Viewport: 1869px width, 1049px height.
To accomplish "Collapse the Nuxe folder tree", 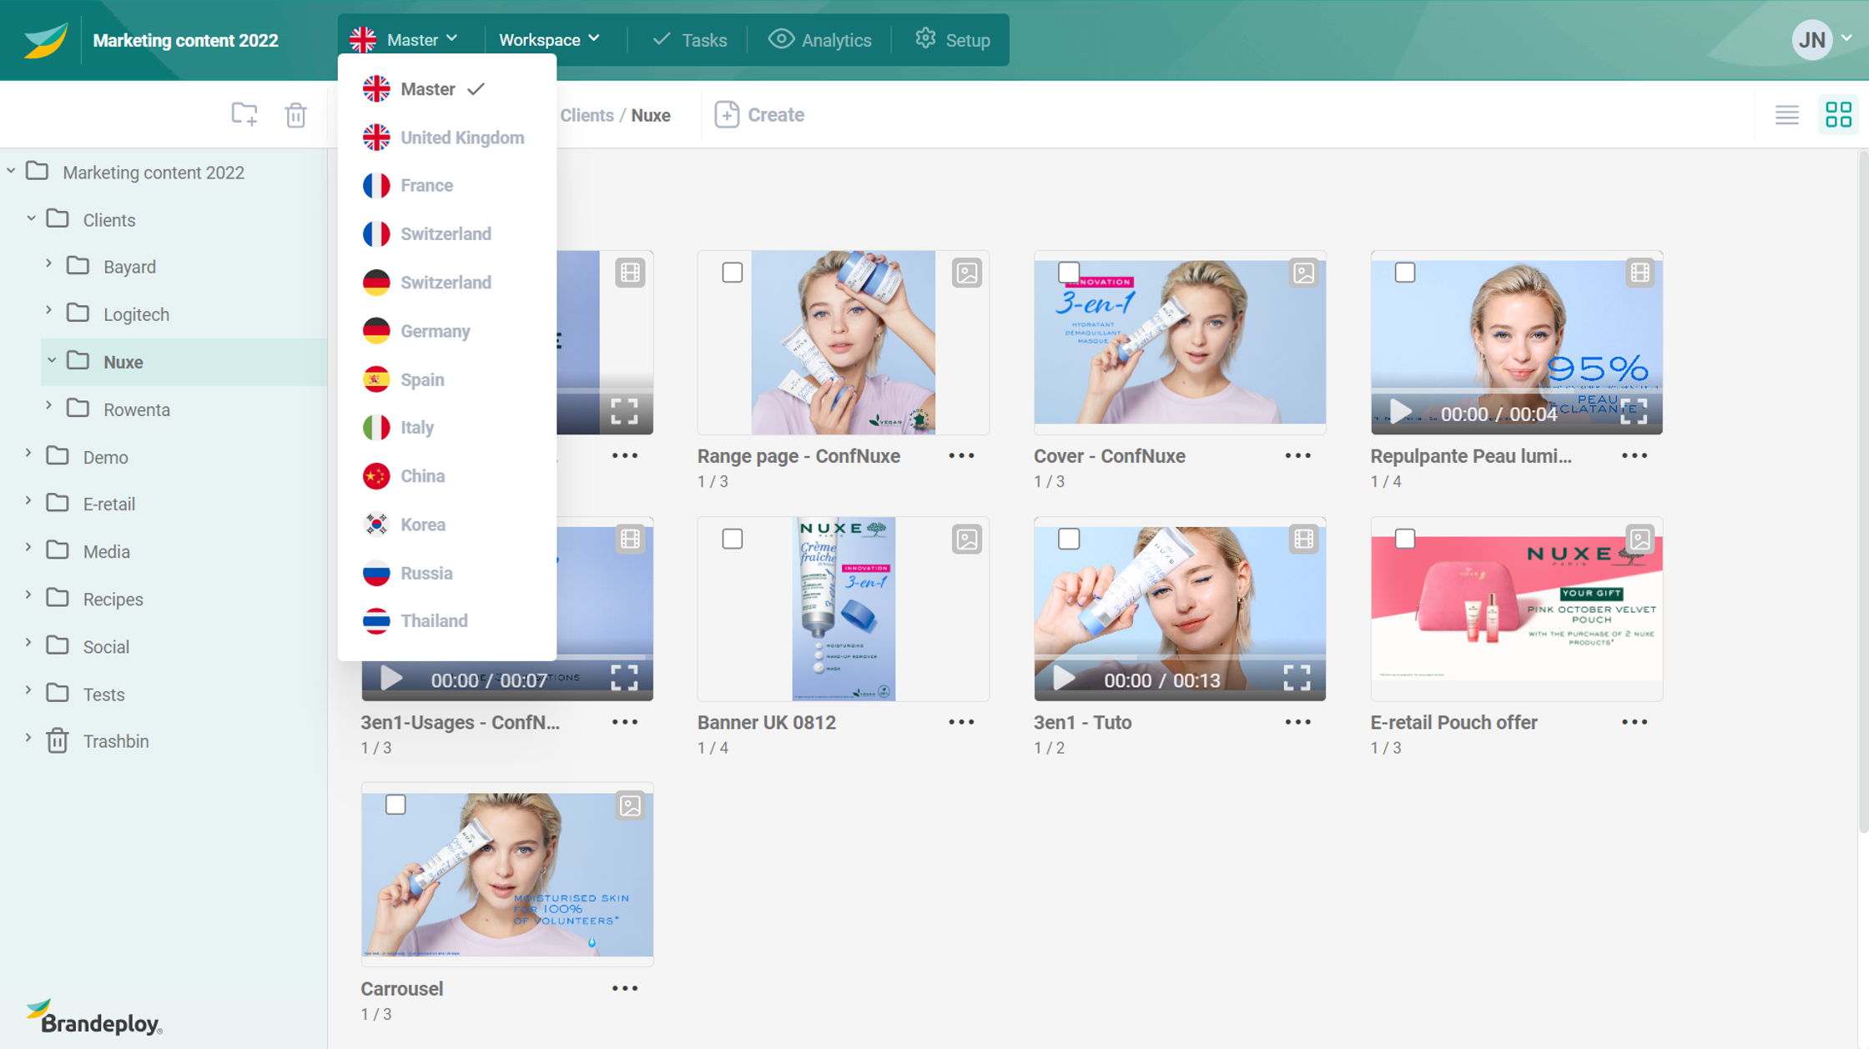I will click(x=52, y=361).
